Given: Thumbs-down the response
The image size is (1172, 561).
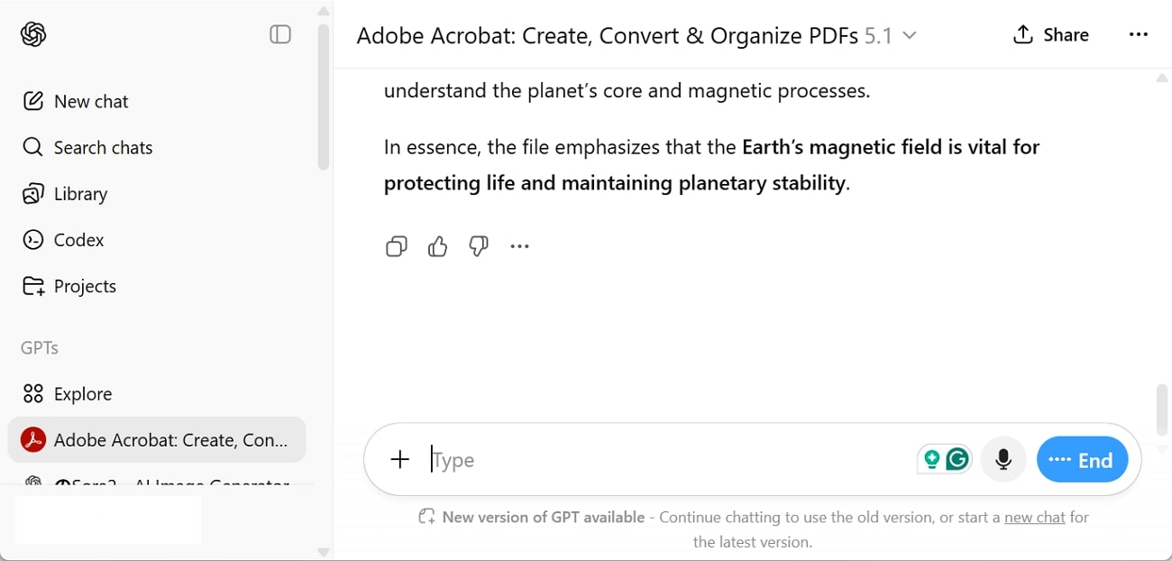Looking at the screenshot, I should [x=478, y=246].
